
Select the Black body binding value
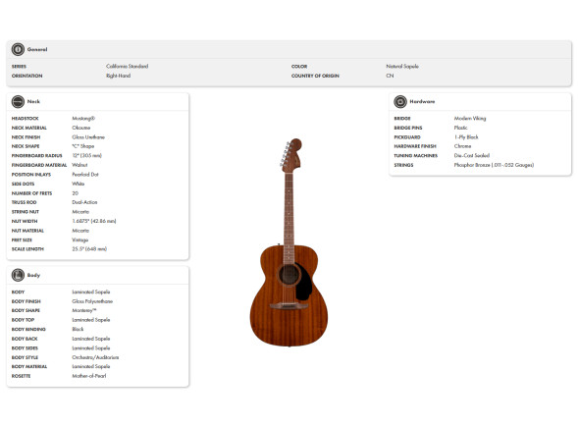[78, 329]
